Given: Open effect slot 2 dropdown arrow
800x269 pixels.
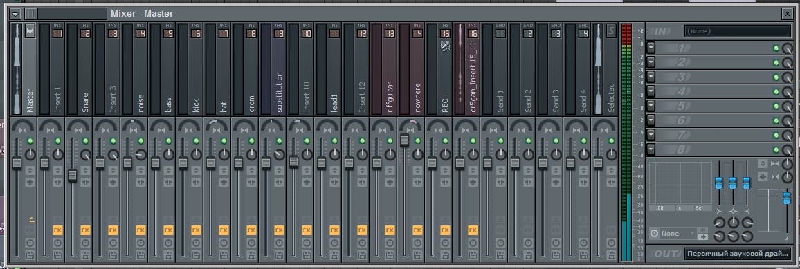Looking at the screenshot, I should click(x=651, y=62).
